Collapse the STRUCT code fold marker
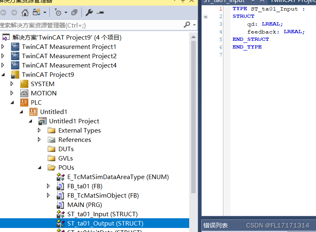The image size is (316, 232). click(x=205, y=17)
